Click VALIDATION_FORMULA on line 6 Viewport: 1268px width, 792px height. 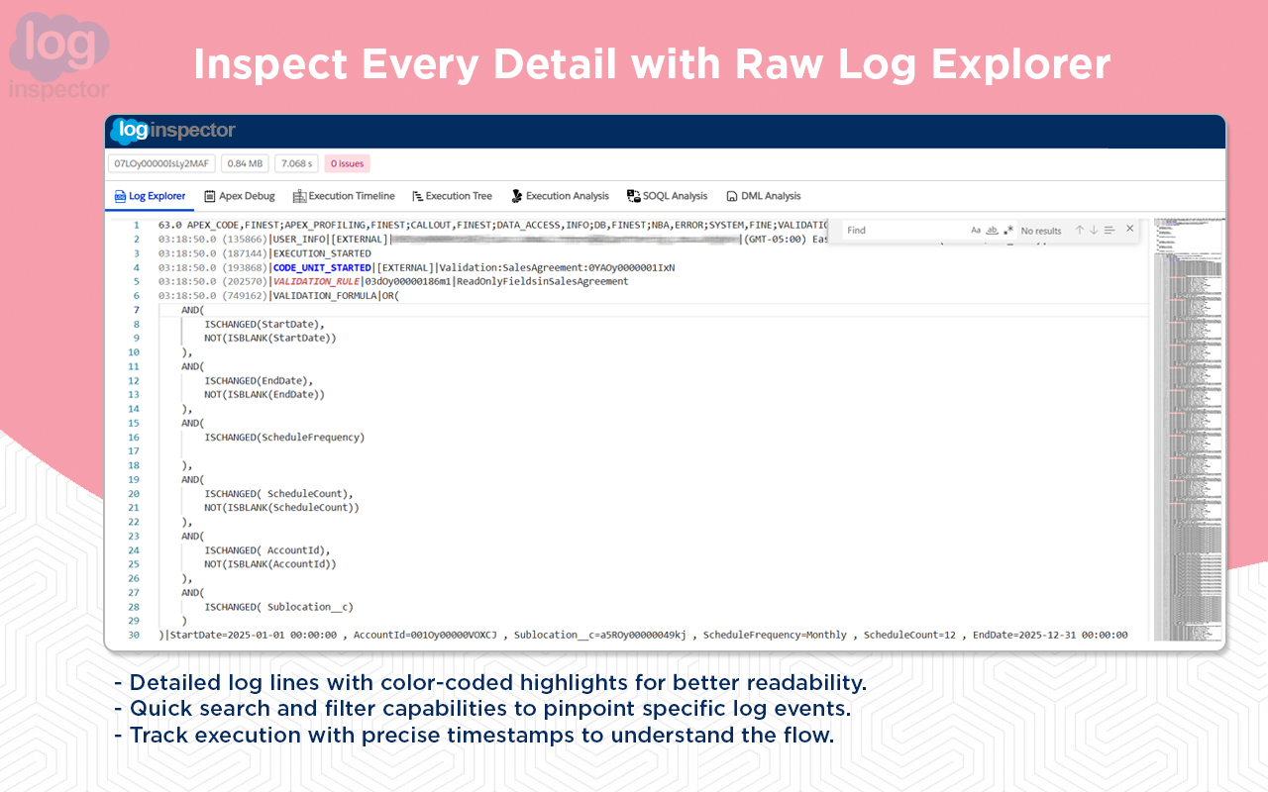click(x=325, y=295)
